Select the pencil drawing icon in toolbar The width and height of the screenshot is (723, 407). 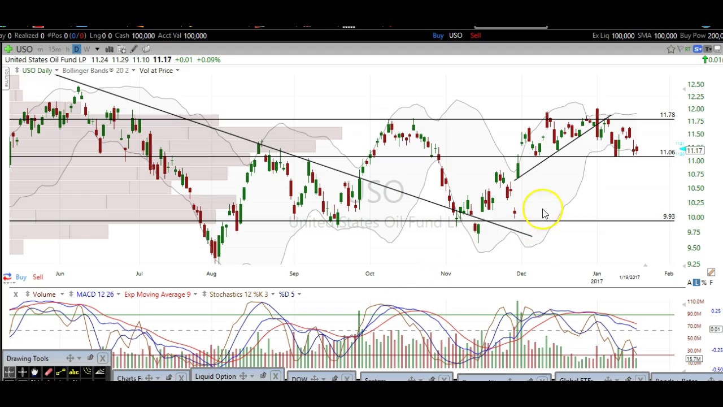pos(134,49)
